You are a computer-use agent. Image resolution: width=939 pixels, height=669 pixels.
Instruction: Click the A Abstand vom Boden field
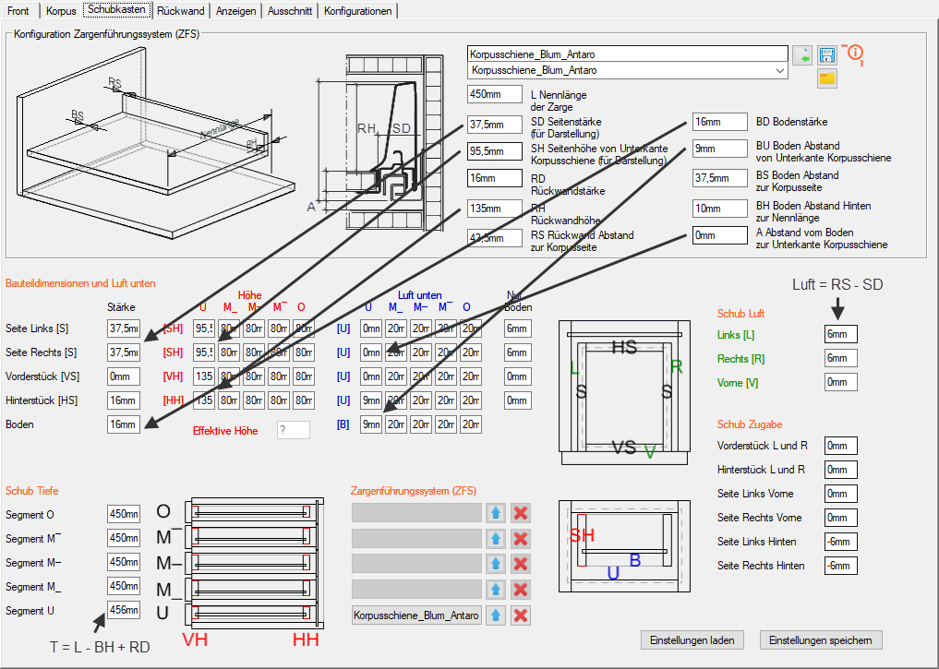[x=720, y=235]
